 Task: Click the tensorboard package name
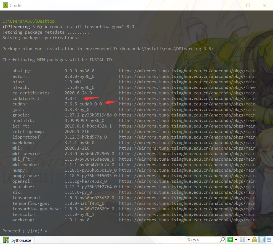click(27, 198)
